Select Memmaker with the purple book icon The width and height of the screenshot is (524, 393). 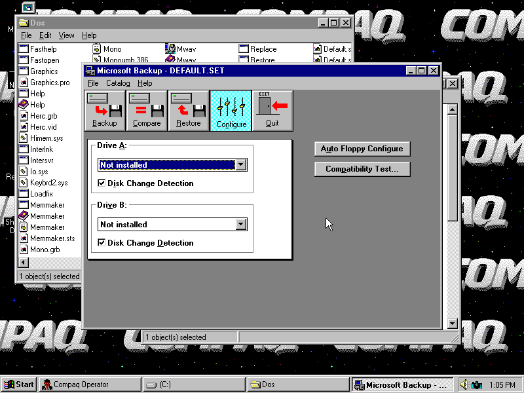[41, 216]
